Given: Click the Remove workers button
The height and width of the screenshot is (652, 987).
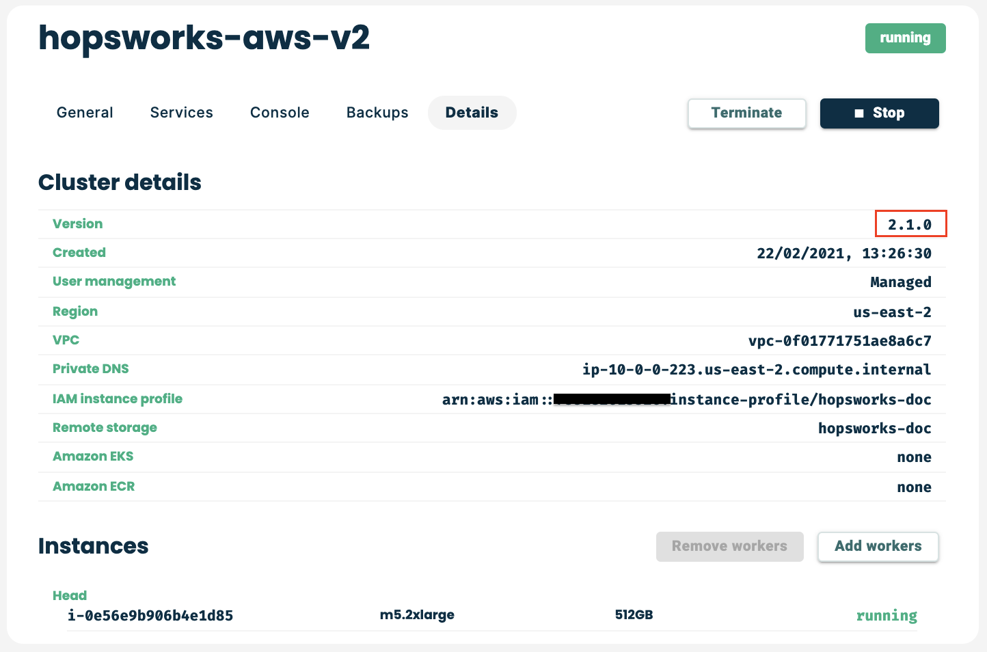Looking at the screenshot, I should pos(730,547).
